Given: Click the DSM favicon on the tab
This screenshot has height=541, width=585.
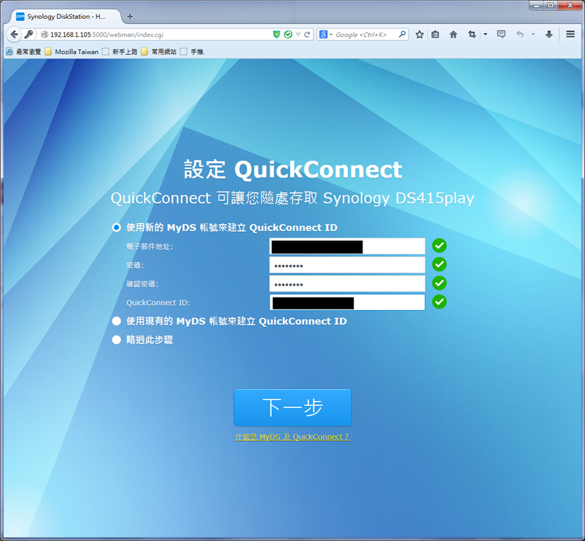Looking at the screenshot, I should [20, 16].
